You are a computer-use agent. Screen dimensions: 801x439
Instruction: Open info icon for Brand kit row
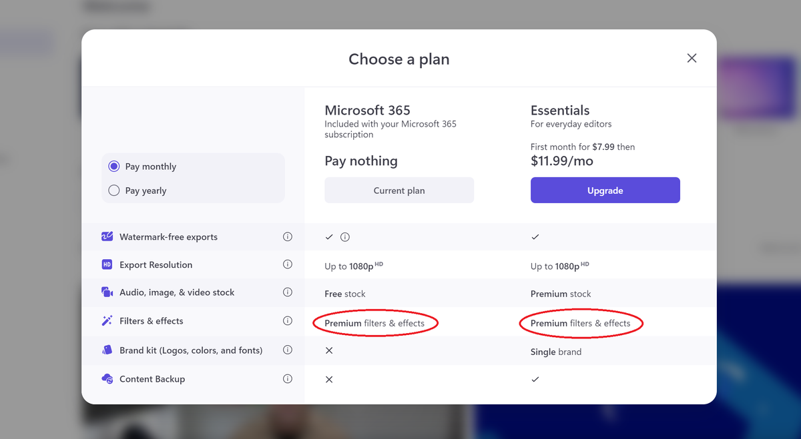[288, 350]
